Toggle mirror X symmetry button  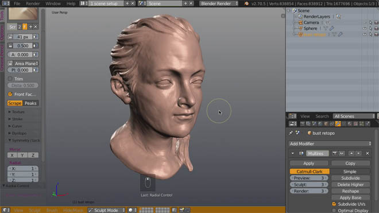(12, 155)
